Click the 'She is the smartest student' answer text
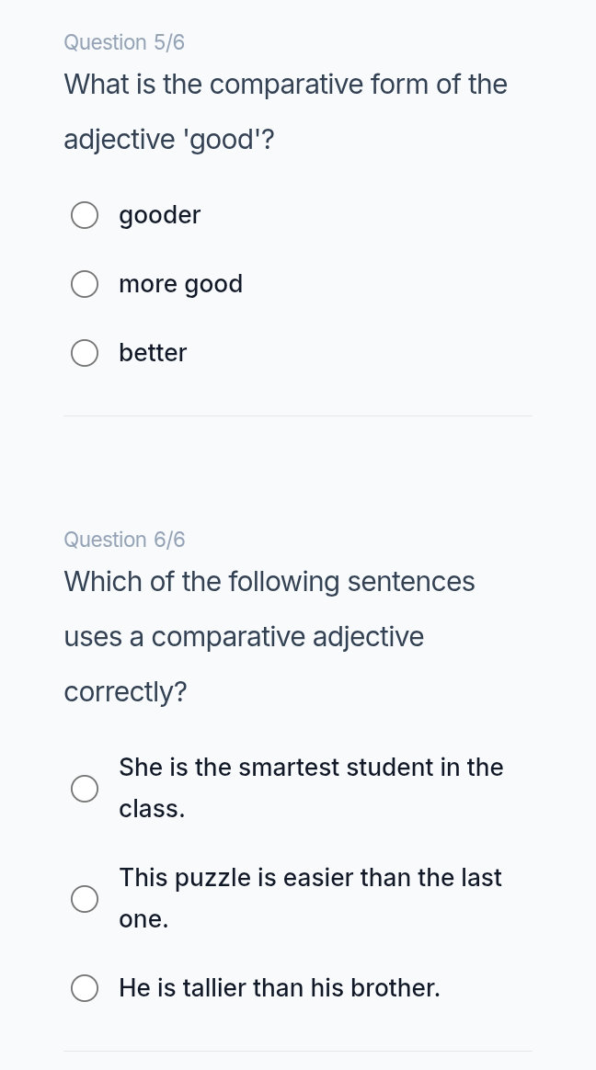The image size is (596, 1070). (x=311, y=788)
